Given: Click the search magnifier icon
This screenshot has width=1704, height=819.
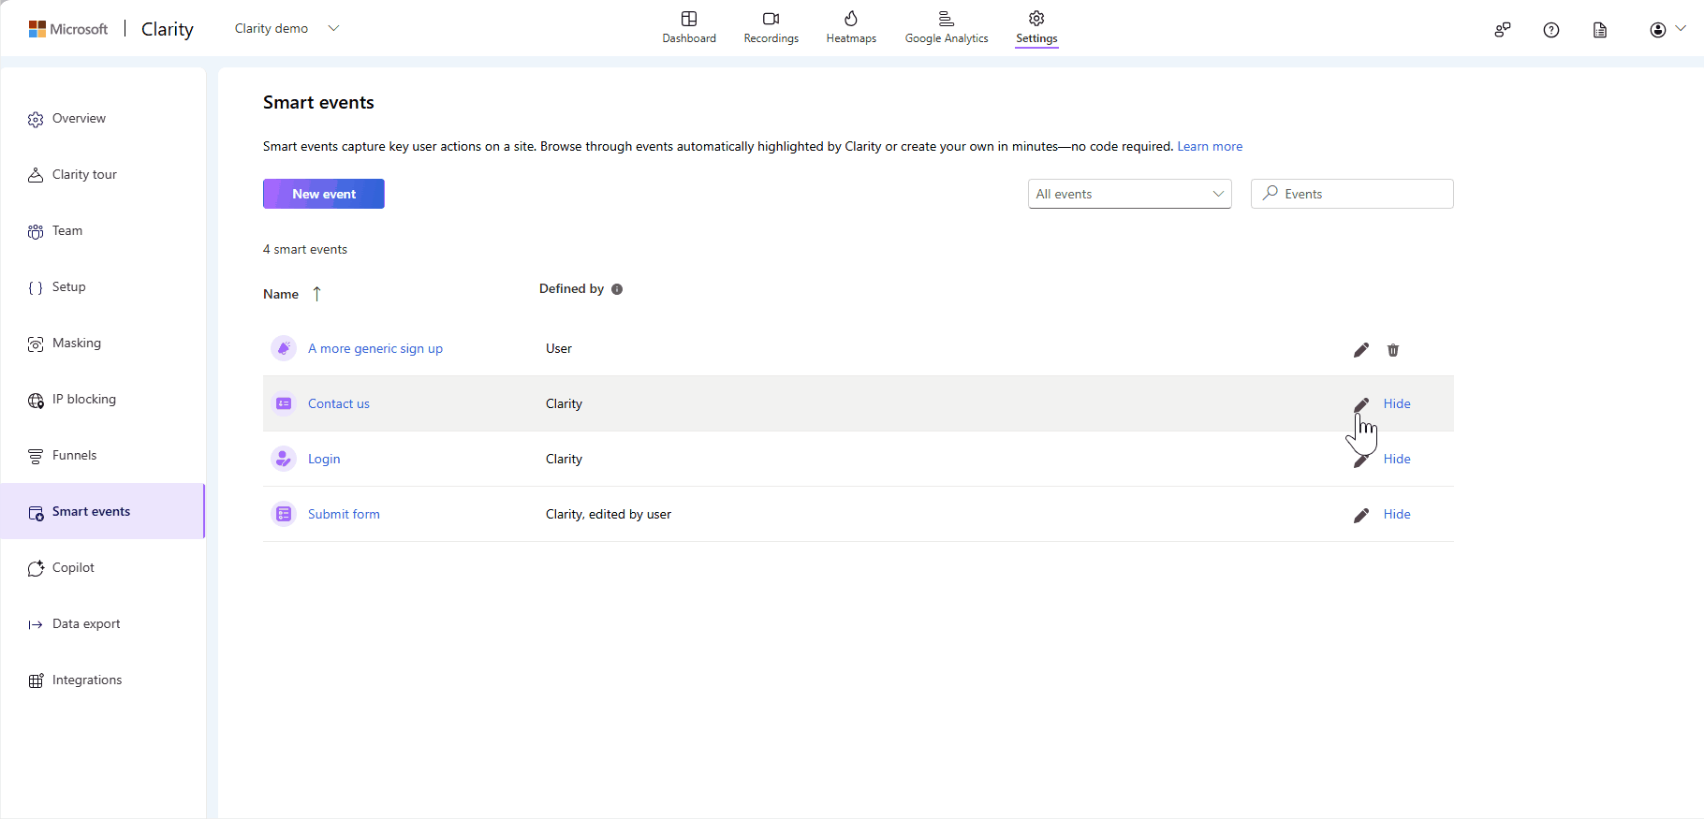Looking at the screenshot, I should click(1271, 193).
